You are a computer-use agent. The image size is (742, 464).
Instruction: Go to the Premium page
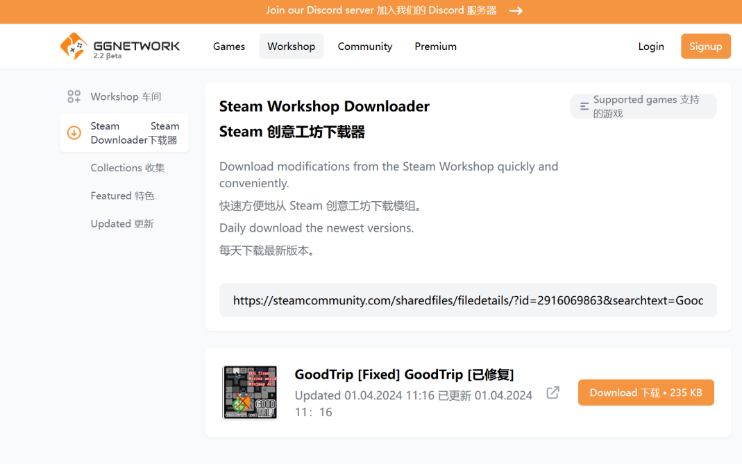[x=435, y=46]
